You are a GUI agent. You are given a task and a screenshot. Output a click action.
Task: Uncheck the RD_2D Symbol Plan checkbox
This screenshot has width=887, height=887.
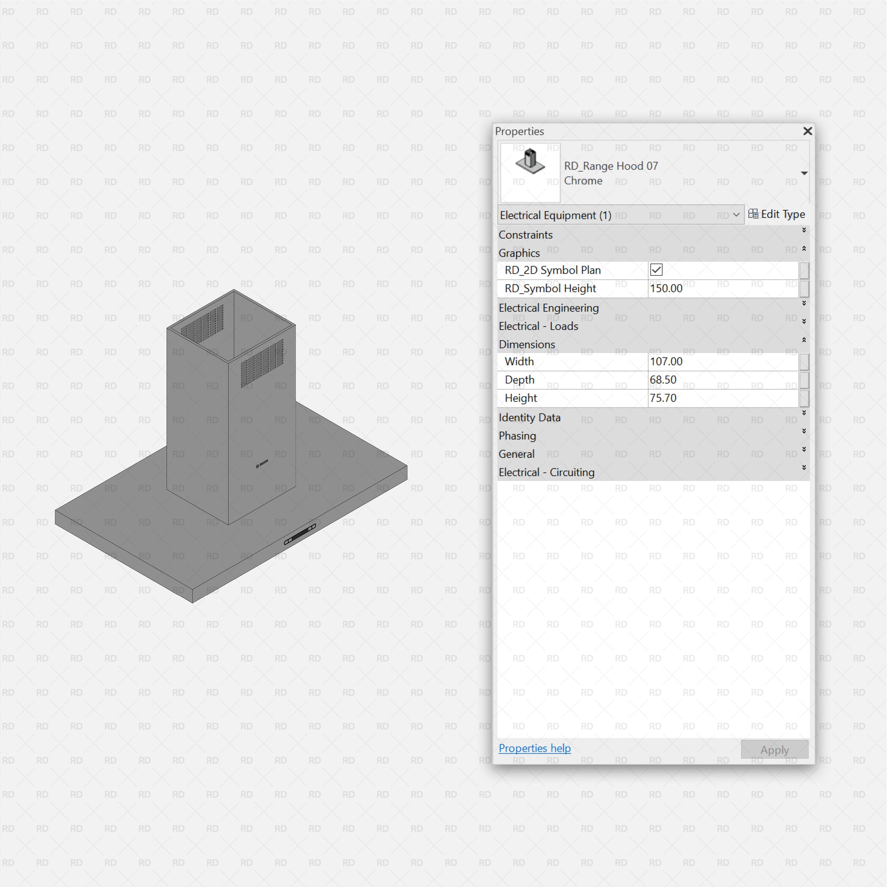(x=656, y=270)
